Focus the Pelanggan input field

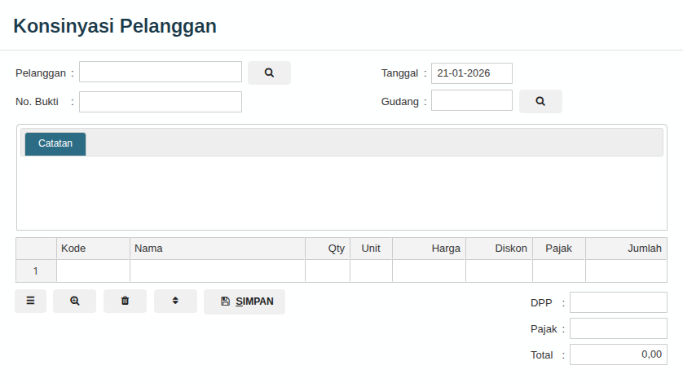tap(161, 72)
